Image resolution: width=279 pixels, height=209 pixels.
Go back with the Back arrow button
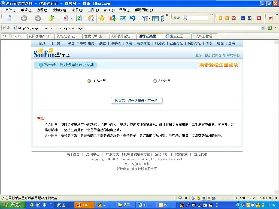pyautogui.click(x=24, y=18)
